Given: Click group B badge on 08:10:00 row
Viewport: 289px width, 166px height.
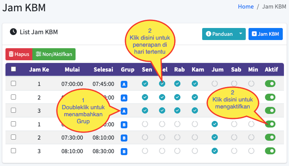Looking at the screenshot, I should (124, 152).
